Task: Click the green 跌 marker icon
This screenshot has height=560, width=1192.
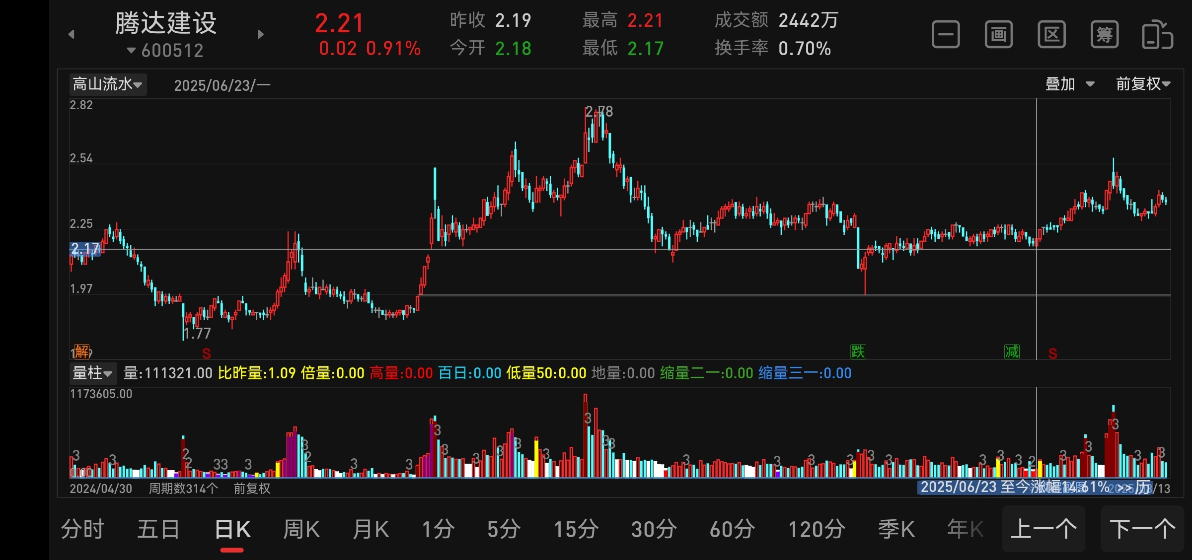Action: (x=858, y=351)
